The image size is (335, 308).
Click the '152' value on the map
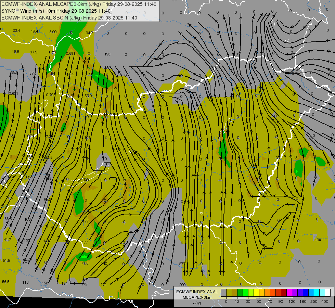tap(45, 283)
